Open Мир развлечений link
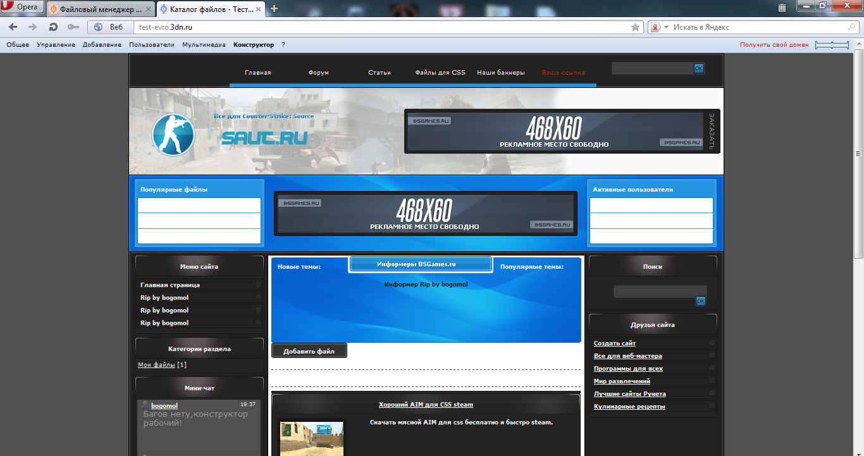864x456 pixels. click(622, 381)
